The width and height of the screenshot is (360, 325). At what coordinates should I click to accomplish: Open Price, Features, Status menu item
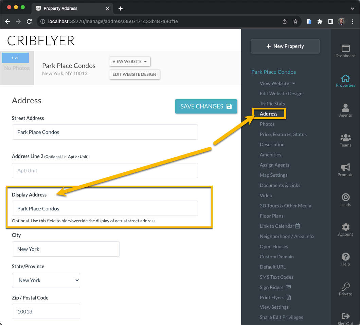click(x=283, y=134)
